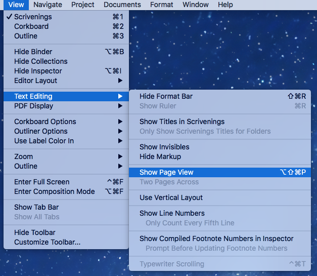Select the checked Scrivenings view mode
317x276 pixels.
tap(66, 17)
